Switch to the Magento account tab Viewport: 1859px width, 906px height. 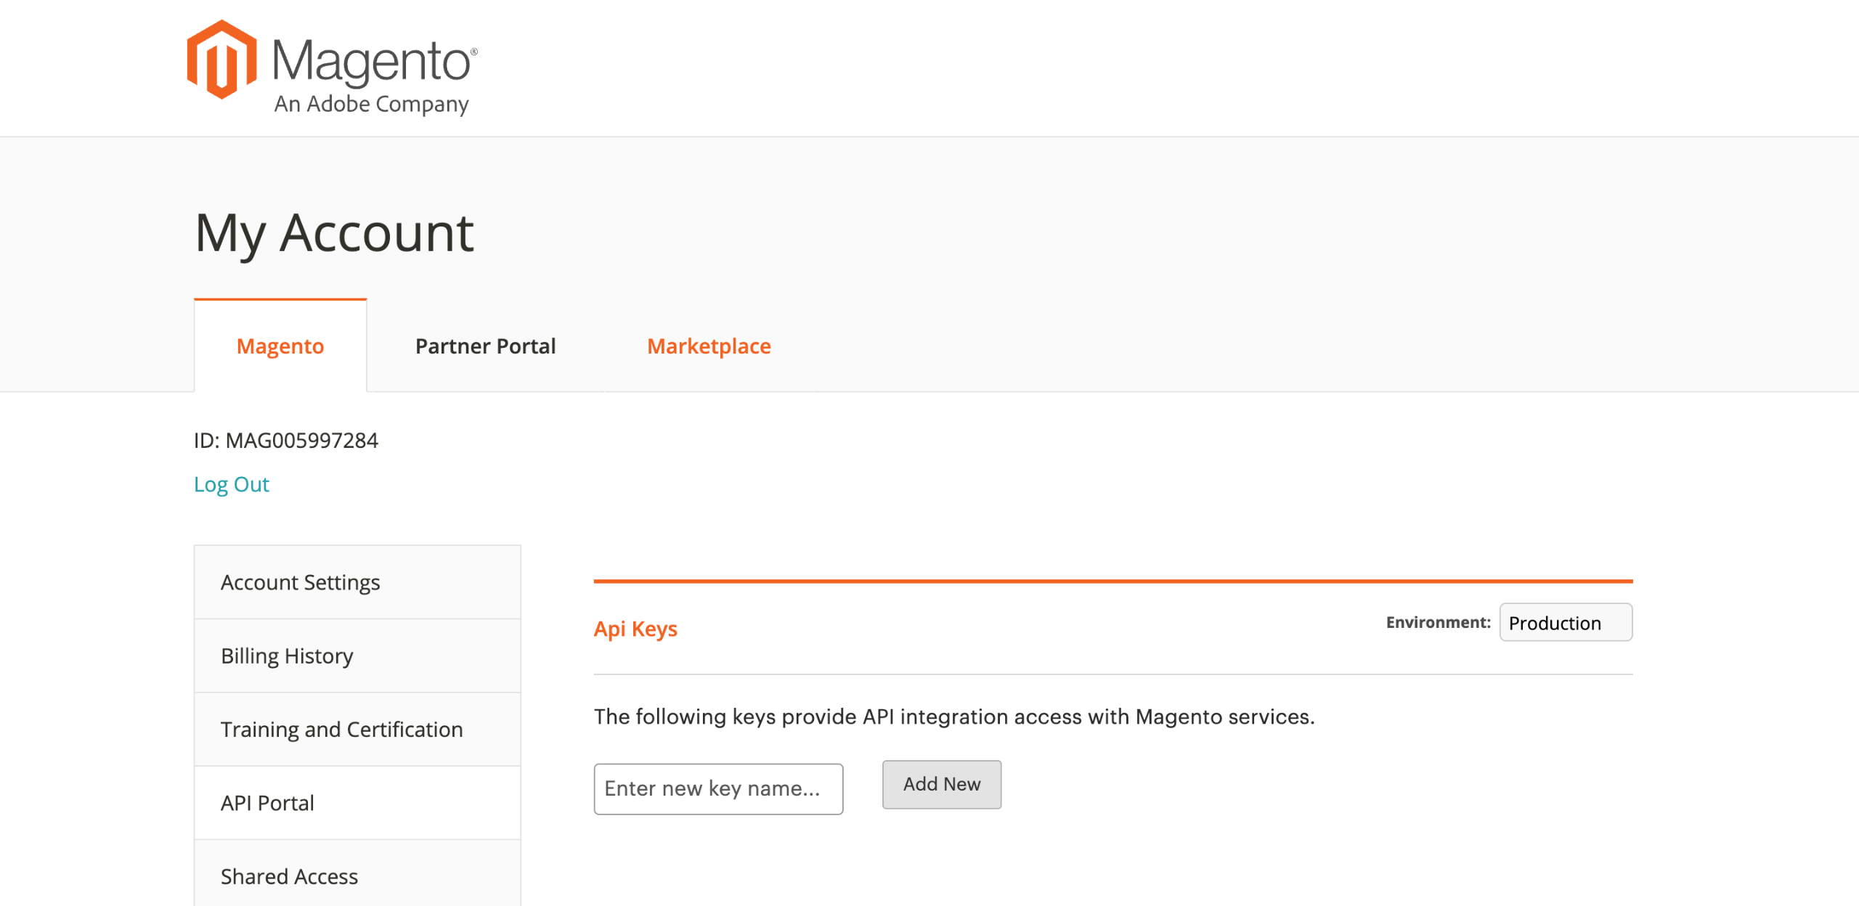click(280, 346)
